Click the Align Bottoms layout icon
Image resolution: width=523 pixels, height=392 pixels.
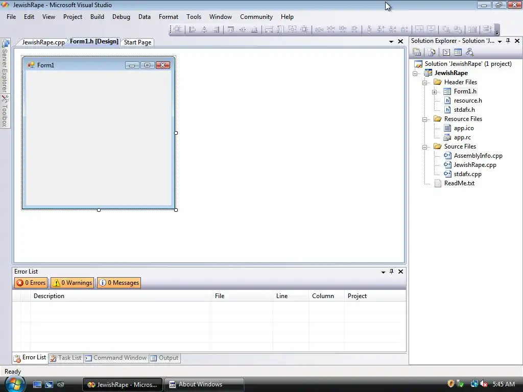254,29
